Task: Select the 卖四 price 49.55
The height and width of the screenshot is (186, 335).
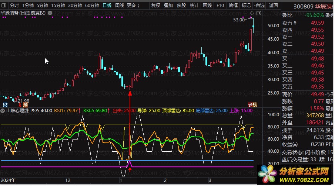Action: pyautogui.click(x=317, y=30)
